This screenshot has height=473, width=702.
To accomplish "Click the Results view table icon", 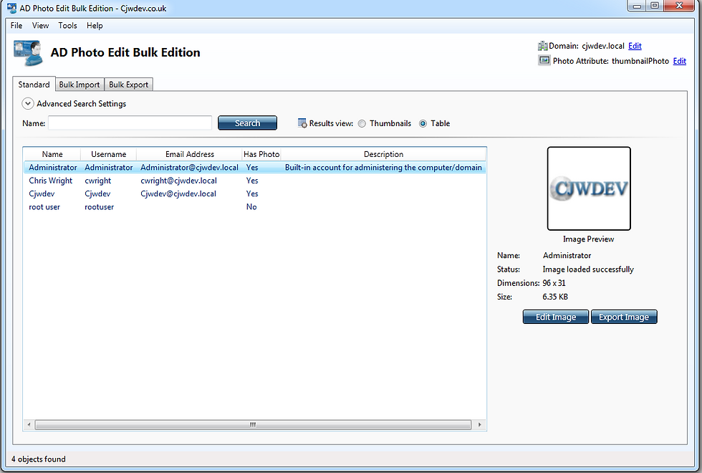I will pos(302,123).
